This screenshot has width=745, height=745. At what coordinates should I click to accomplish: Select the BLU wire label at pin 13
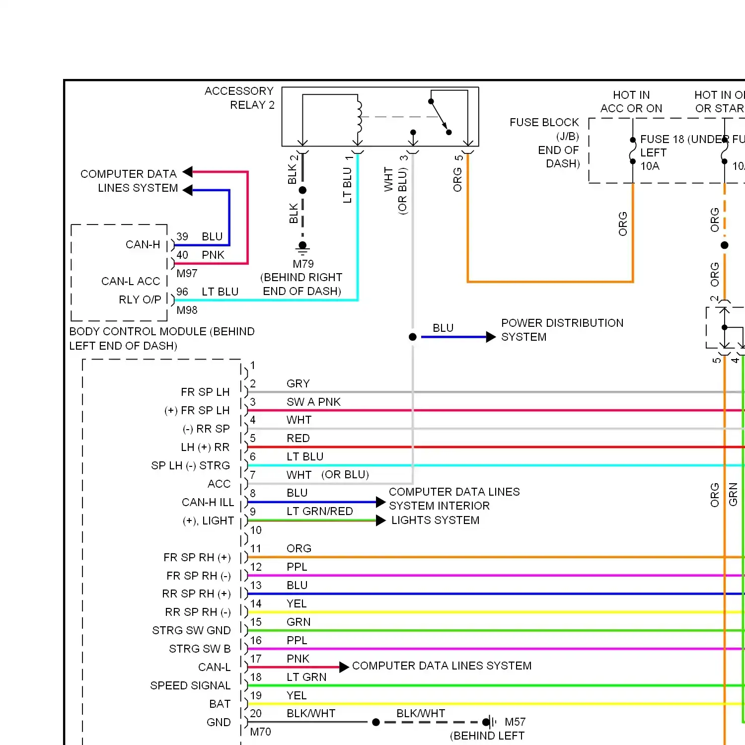coord(297,585)
